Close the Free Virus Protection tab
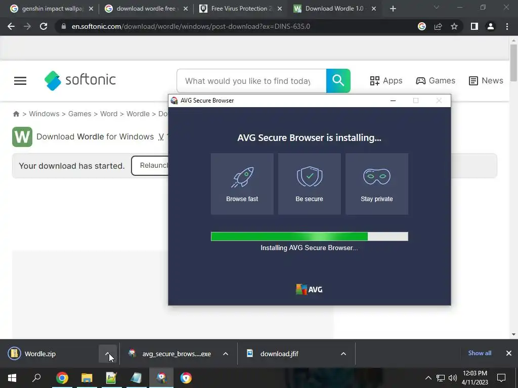 tap(280, 9)
